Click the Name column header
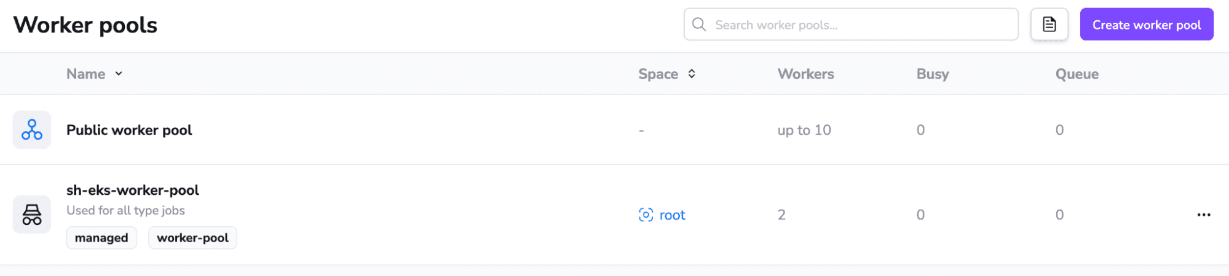Screen dimensions: 1229x276 click(86, 74)
